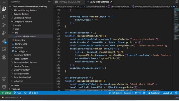The image size is (179, 101).
Task: Click Composite Pattern breadcrumb segment
Action: tap(65, 7)
